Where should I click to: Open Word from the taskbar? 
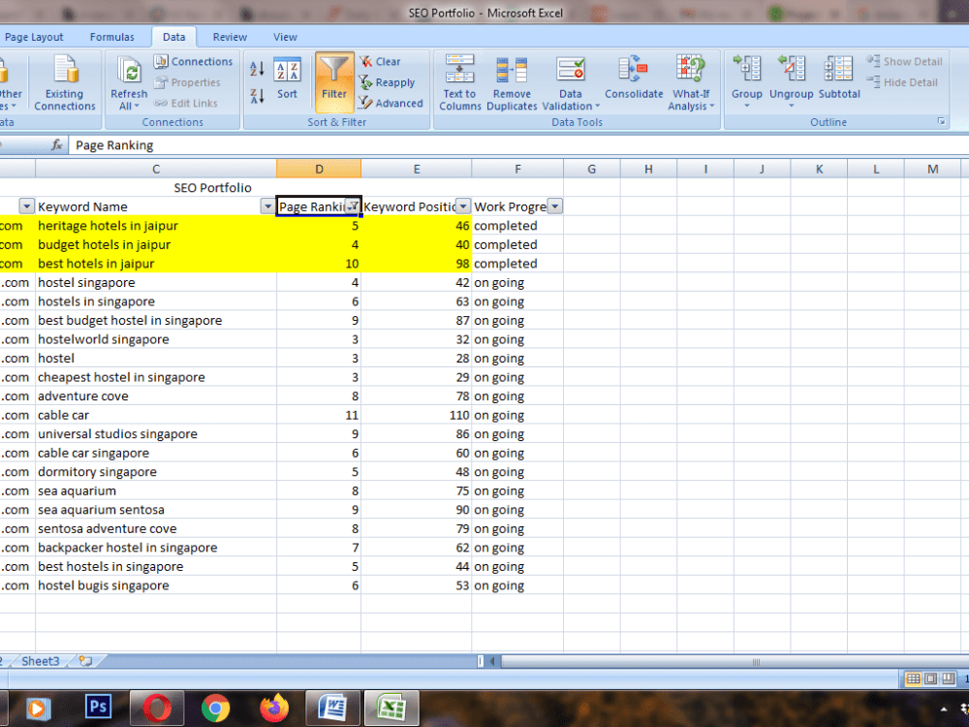(x=331, y=708)
